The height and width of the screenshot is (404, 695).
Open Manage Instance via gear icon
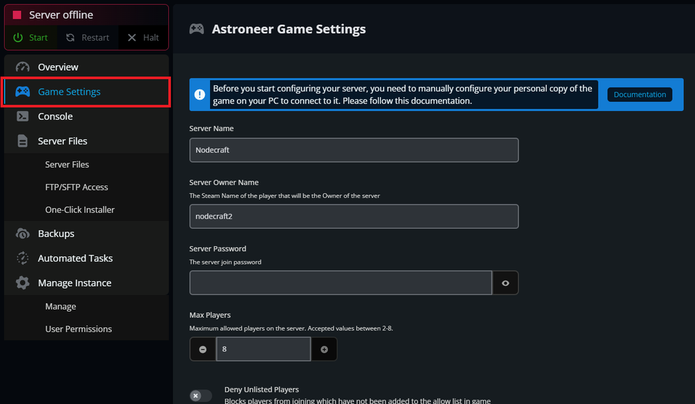pyautogui.click(x=24, y=283)
